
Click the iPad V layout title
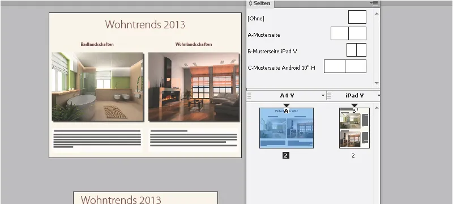pyautogui.click(x=354, y=96)
